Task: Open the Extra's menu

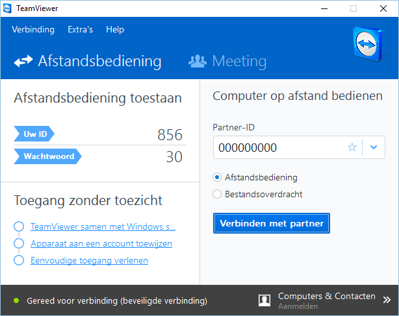Action: pyautogui.click(x=81, y=30)
